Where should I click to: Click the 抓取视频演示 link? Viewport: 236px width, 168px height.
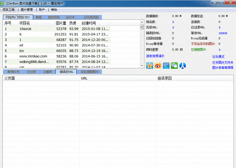click(155, 56)
